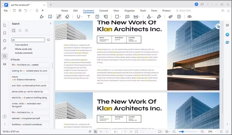Expand the Stamp tool dropdown arrow

click(152, 17)
